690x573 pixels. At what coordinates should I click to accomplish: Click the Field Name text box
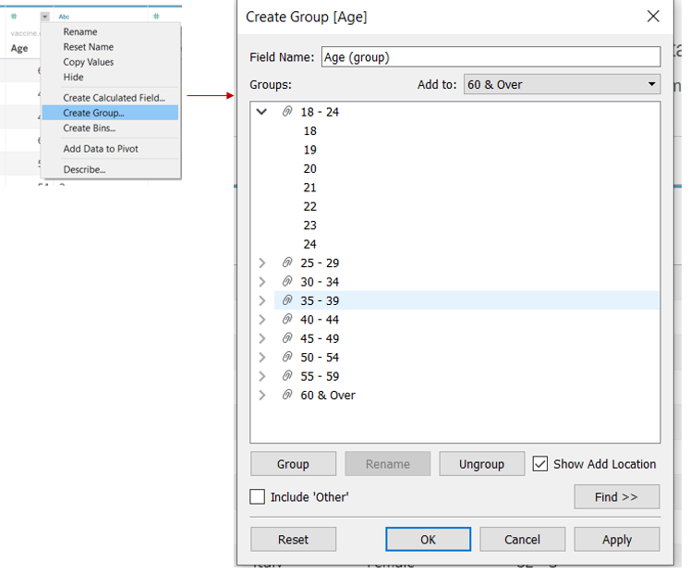(x=490, y=57)
